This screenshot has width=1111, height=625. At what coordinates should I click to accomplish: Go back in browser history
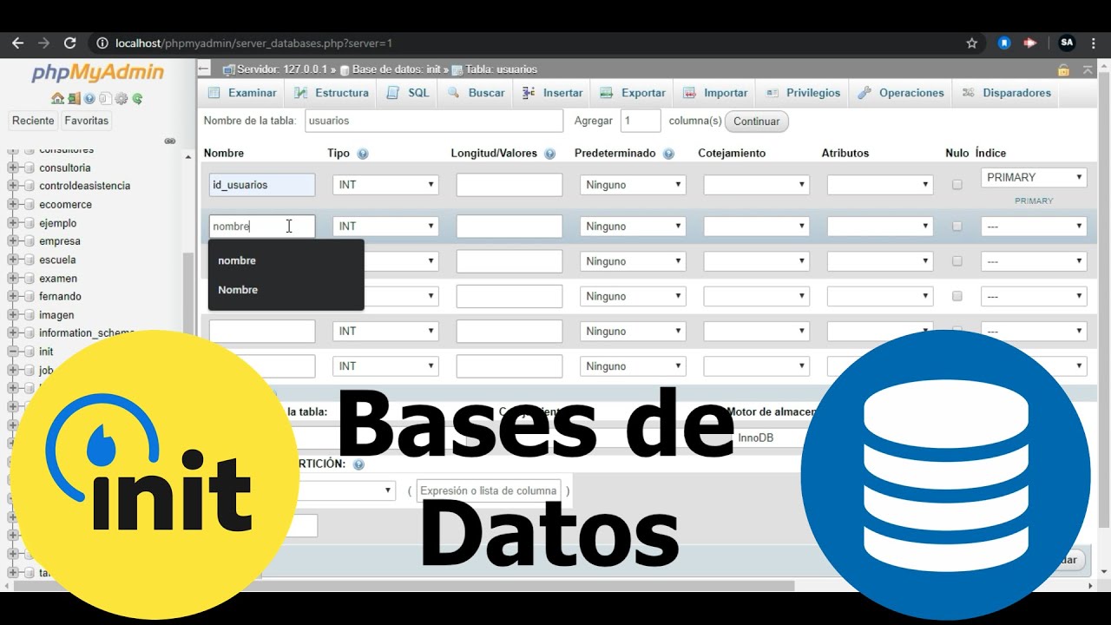tap(17, 43)
